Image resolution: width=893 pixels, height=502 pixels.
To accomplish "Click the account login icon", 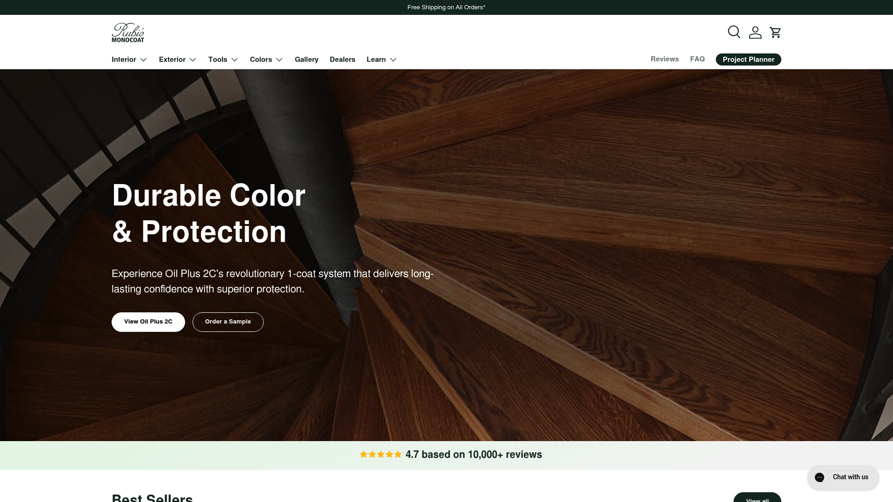I will pyautogui.click(x=755, y=32).
